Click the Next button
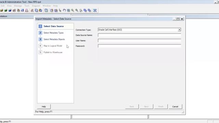 tap(146, 107)
